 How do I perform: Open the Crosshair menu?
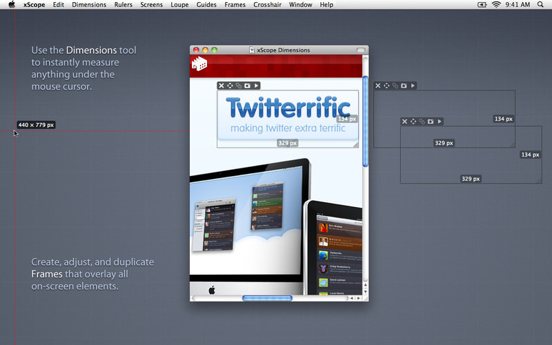[267, 5]
